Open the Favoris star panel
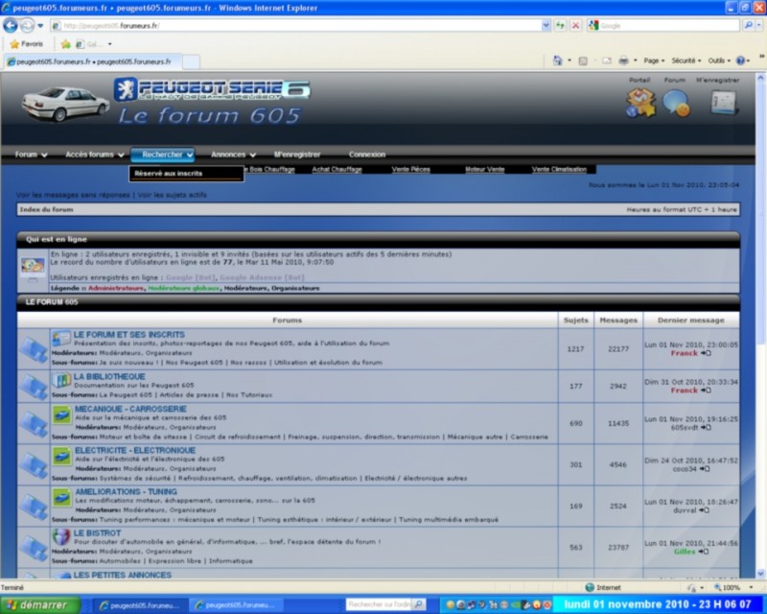 click(27, 44)
